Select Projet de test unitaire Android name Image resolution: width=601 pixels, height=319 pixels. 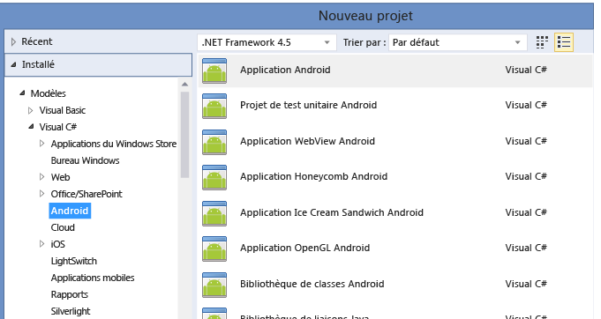309,105
